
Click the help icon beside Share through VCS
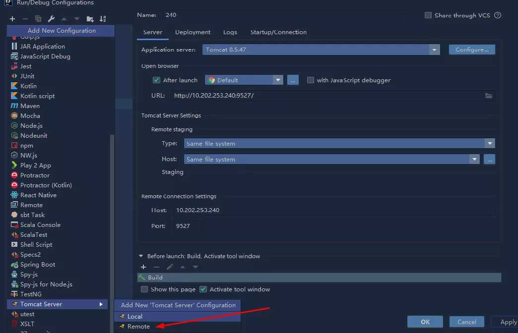click(x=498, y=15)
